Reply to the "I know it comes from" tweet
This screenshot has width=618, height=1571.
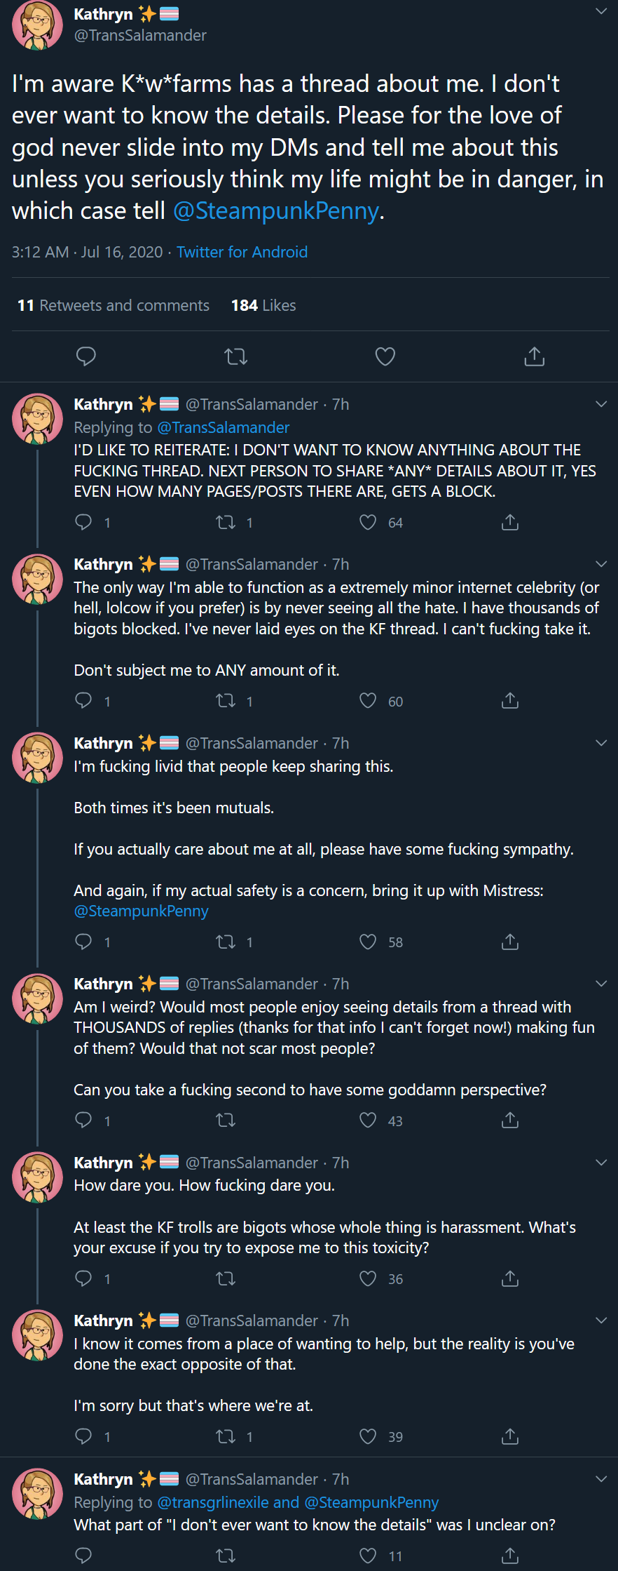[x=83, y=1436]
